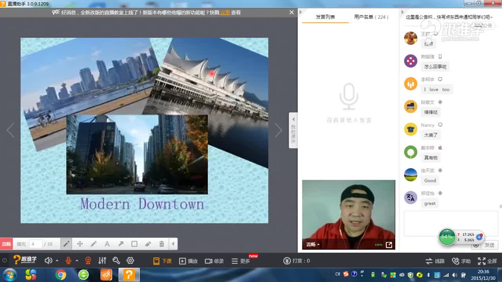Open the wrench tools icon

[x=116, y=261]
